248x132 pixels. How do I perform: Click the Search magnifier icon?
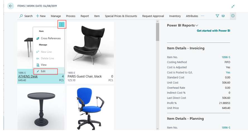click(21, 16)
